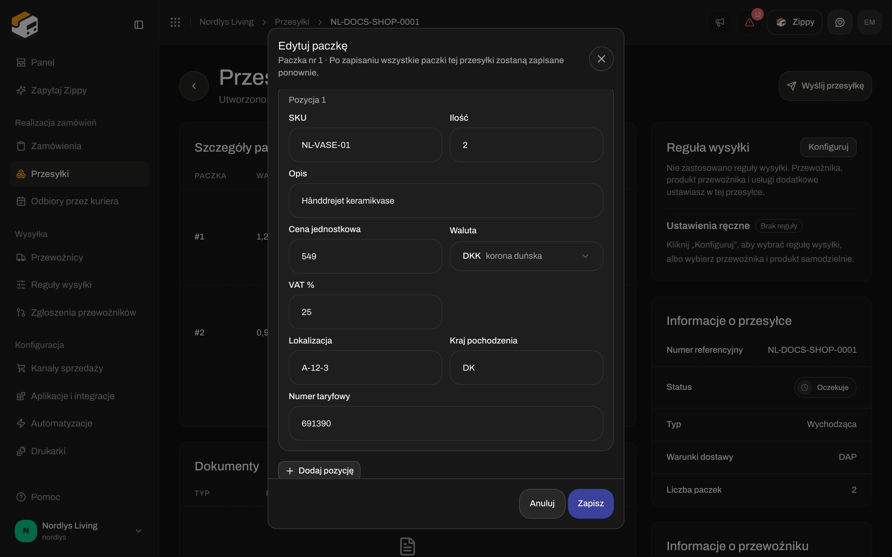Open the Zippy assistant button
Screen dimensions: 892x557
795,22
